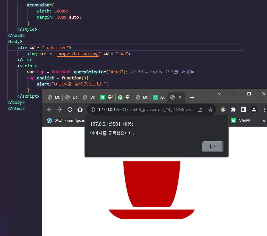Viewport: 267px width, 236px height.
Task: Click the <body> tag line in editor
Action: tap(15, 42)
